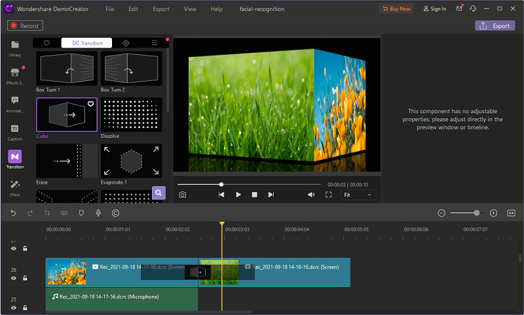Add a marker to timeline
This screenshot has width=524, height=315.
[81, 213]
